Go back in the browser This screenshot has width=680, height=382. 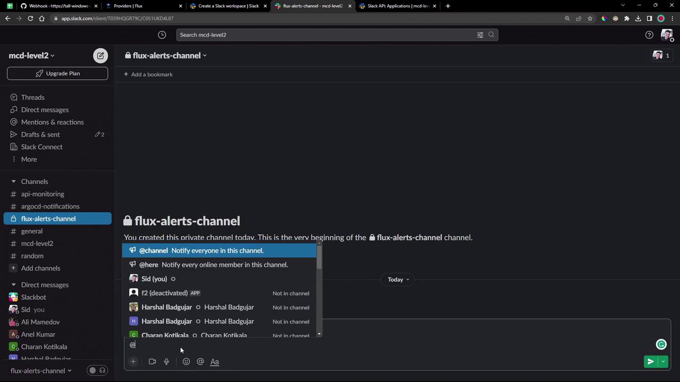click(7, 19)
